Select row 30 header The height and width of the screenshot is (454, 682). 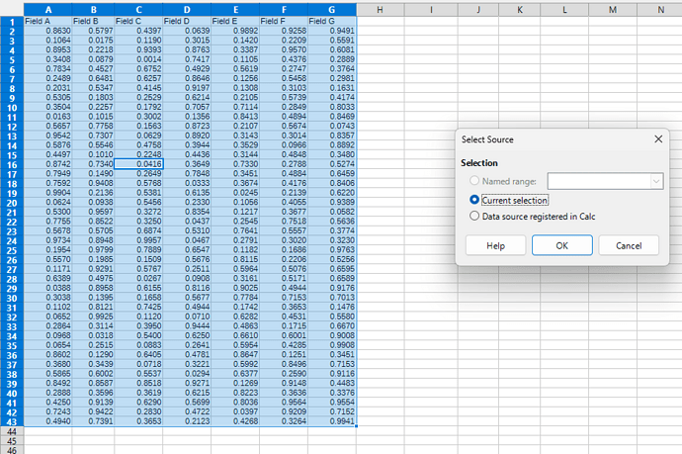pyautogui.click(x=12, y=298)
